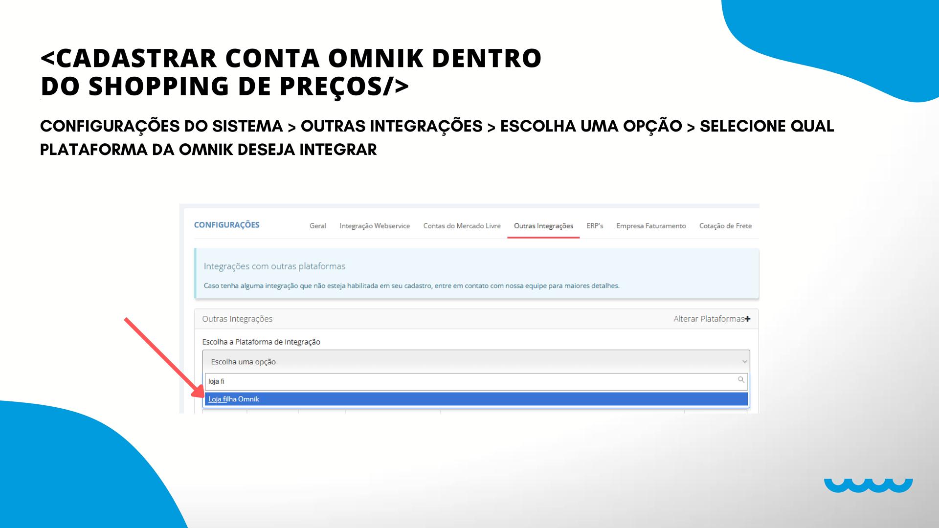Click the 'Escolha a Plataforma de Integração' label

tap(261, 342)
